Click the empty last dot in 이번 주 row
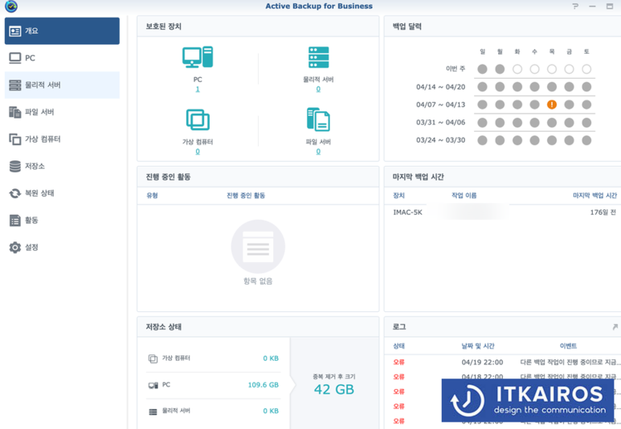 point(586,69)
